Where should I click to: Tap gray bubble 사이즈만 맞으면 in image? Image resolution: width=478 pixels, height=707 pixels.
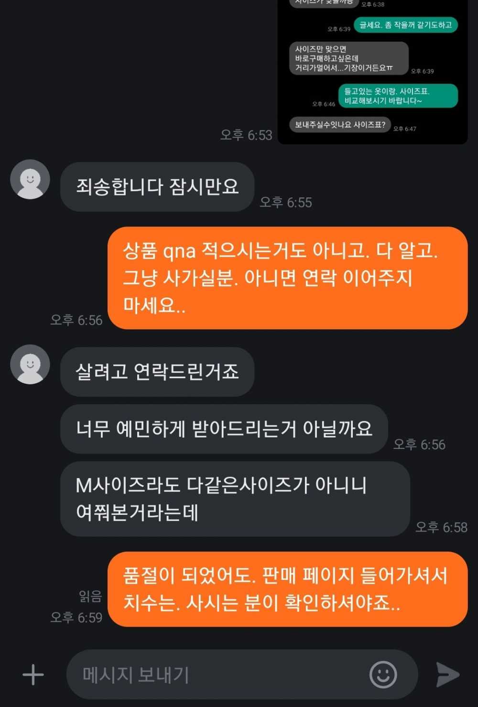[x=349, y=58]
